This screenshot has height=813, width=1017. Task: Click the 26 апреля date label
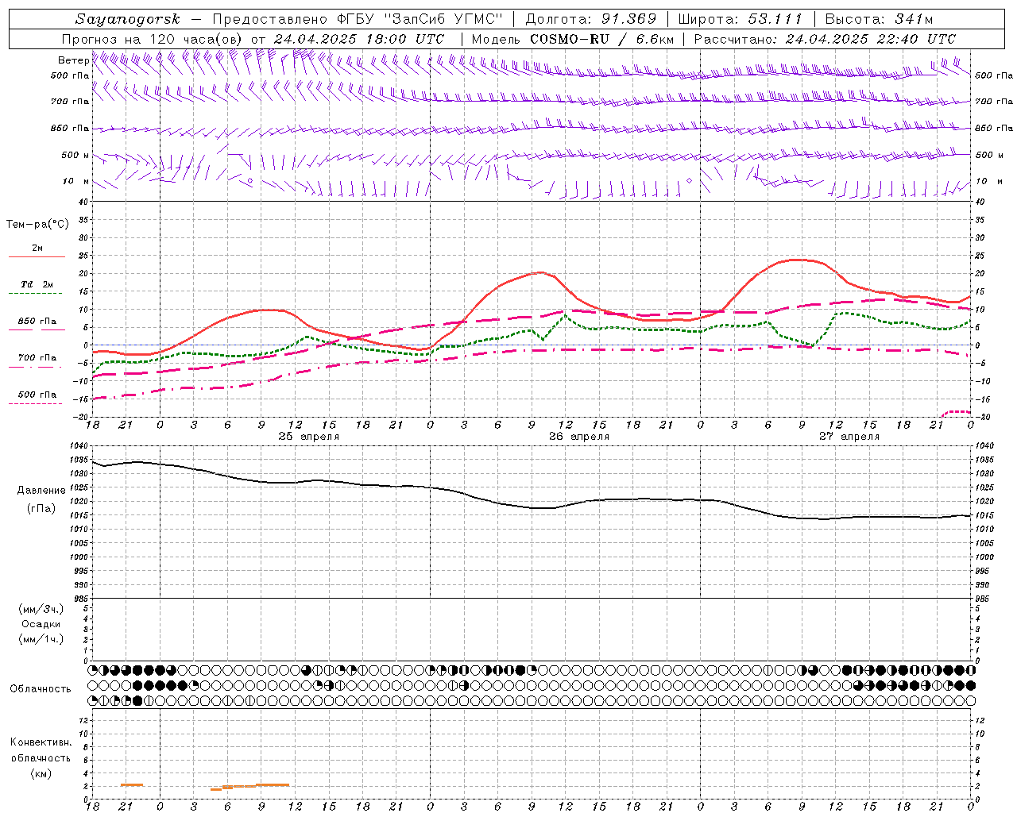(x=579, y=437)
